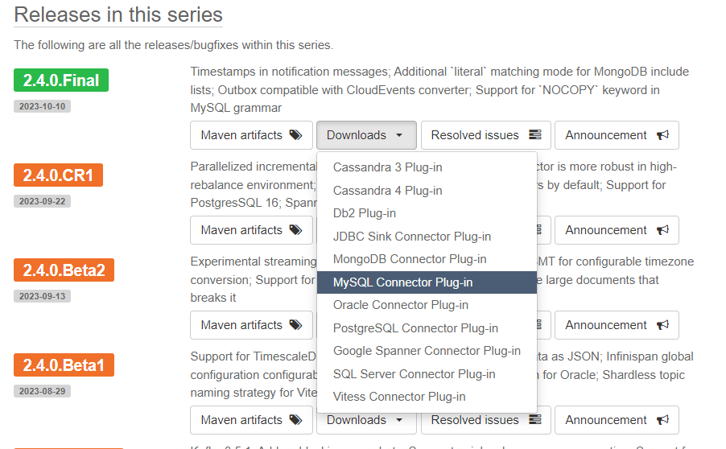The height and width of the screenshot is (449, 726).
Task: Click the tag icon on 2.4.0.Beta1 Maven artifacts
Action: 295,420
